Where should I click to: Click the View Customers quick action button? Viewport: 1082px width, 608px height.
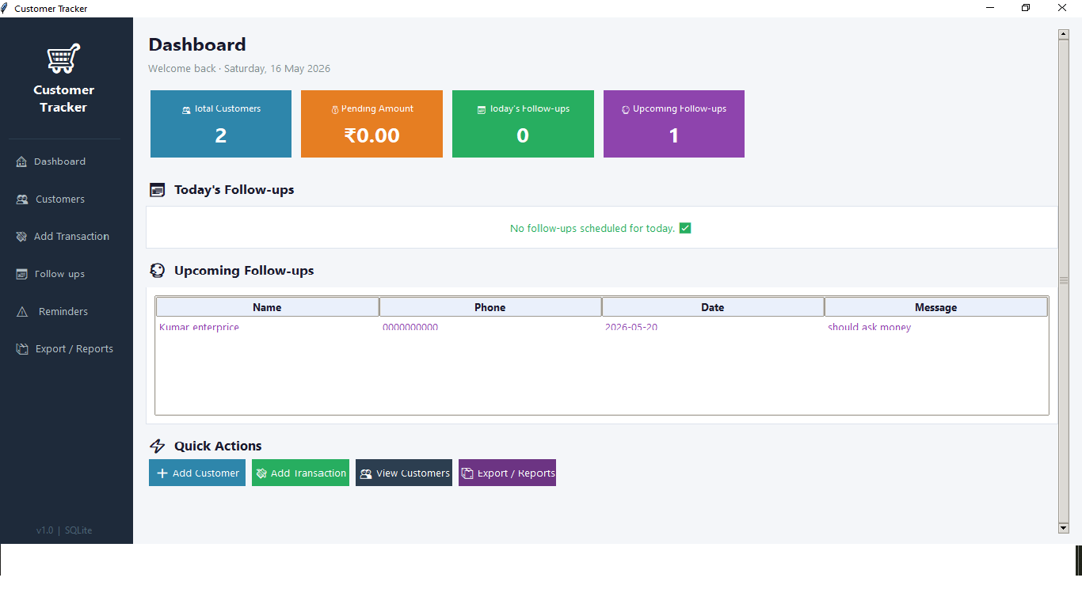[404, 473]
